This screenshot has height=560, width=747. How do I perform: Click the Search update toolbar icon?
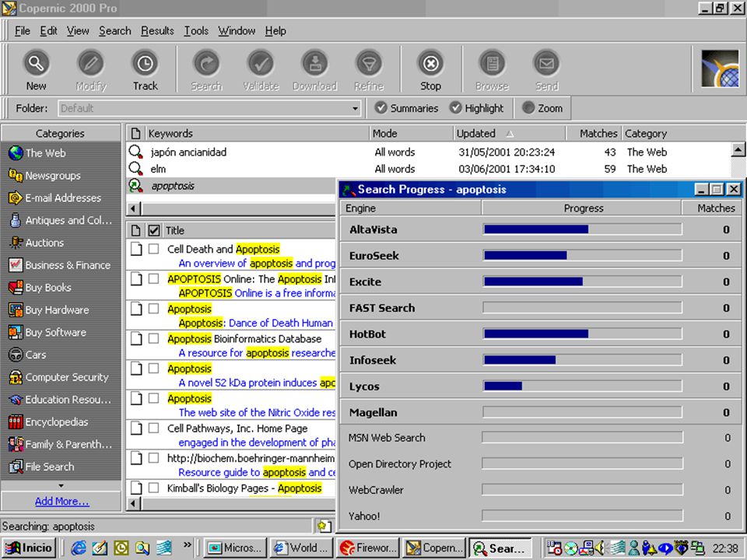pyautogui.click(x=206, y=71)
